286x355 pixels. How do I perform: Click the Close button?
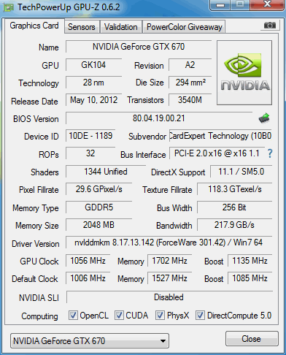coord(252,339)
